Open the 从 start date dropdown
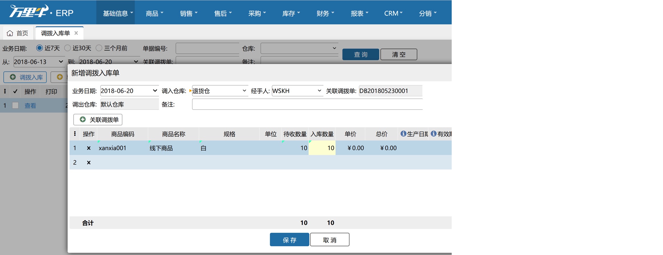 coord(61,62)
